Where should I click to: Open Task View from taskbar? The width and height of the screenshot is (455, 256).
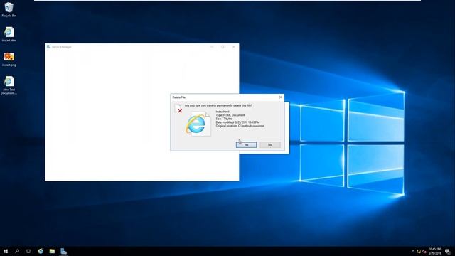point(28,251)
